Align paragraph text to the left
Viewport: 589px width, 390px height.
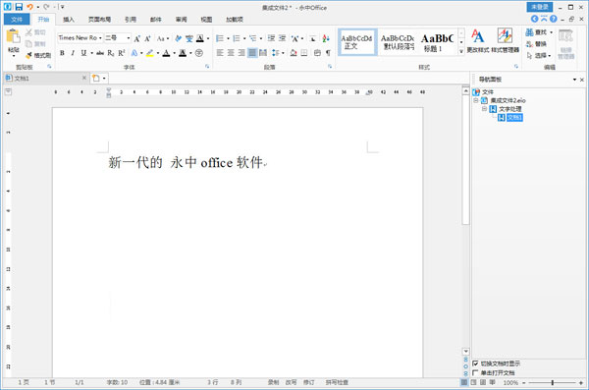220,53
